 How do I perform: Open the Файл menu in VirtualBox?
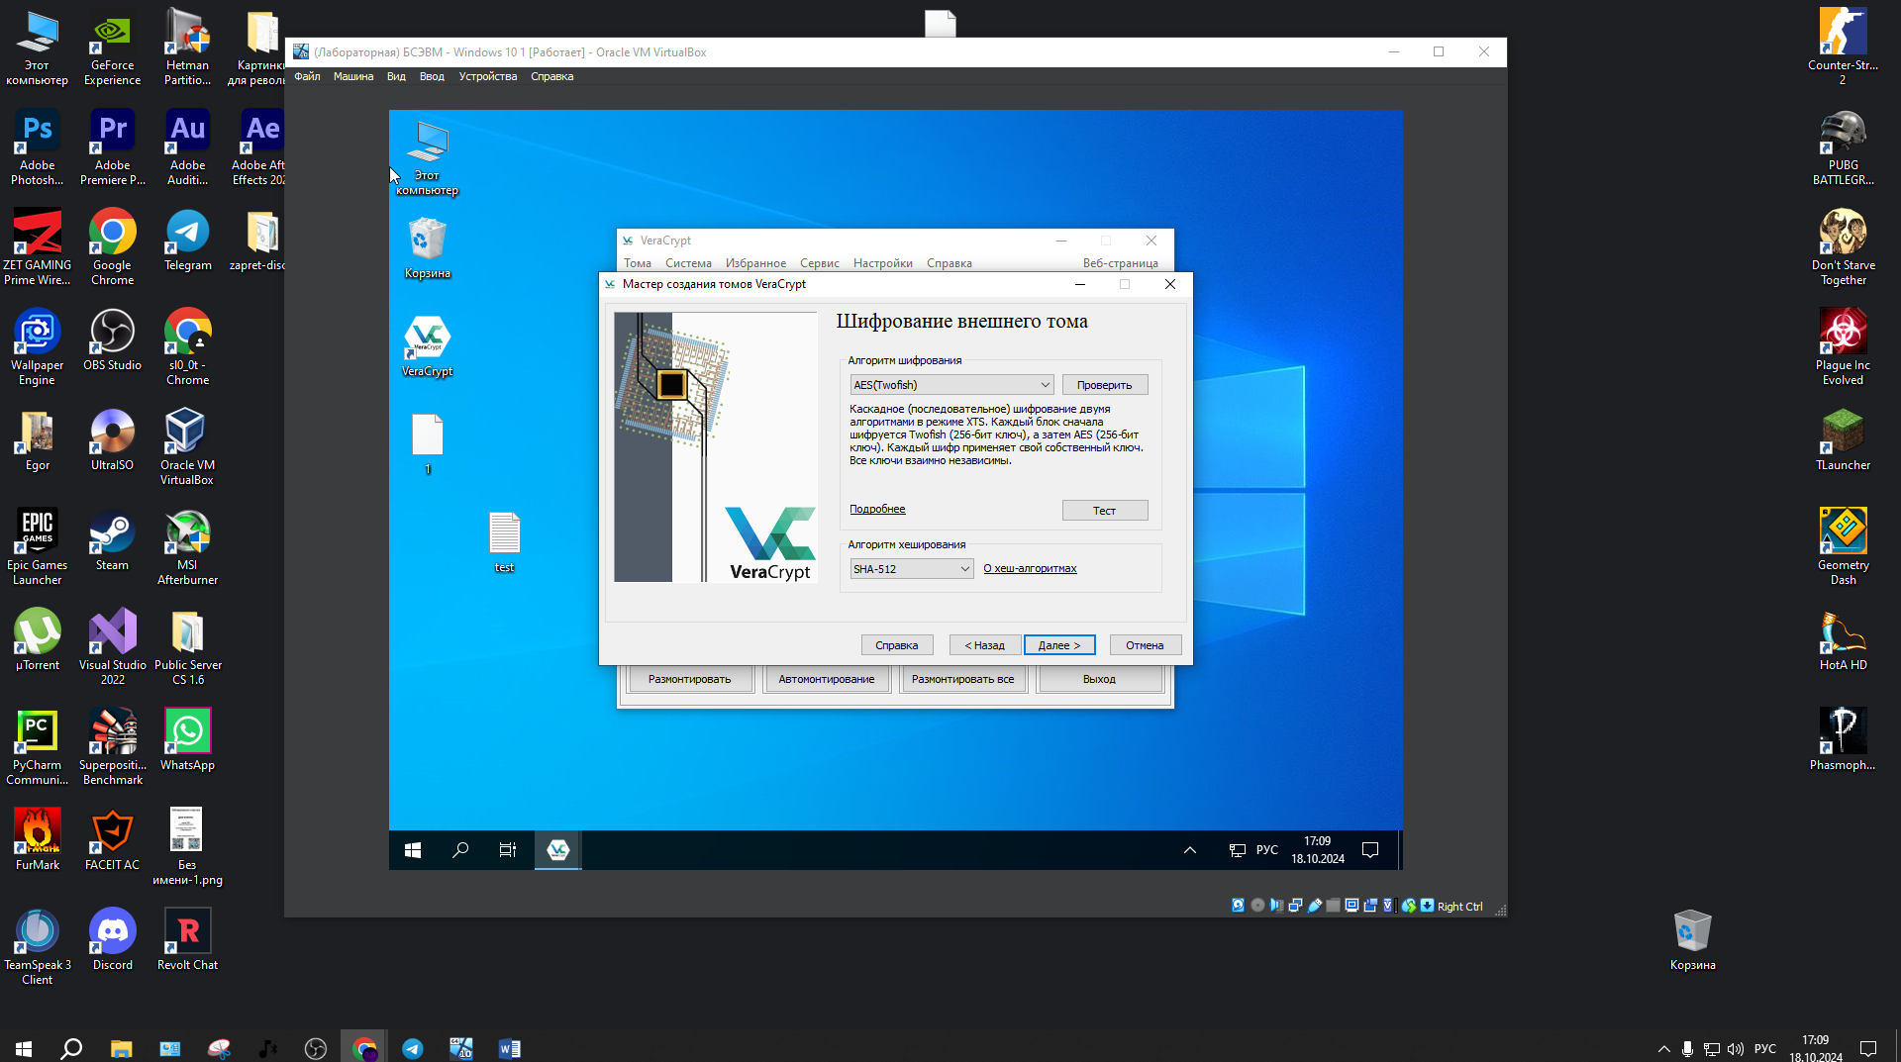coord(307,76)
